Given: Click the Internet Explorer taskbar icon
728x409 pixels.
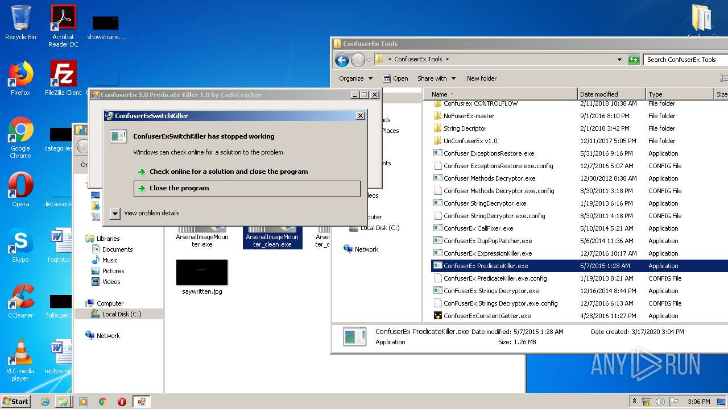Looking at the screenshot, I should tap(45, 402).
